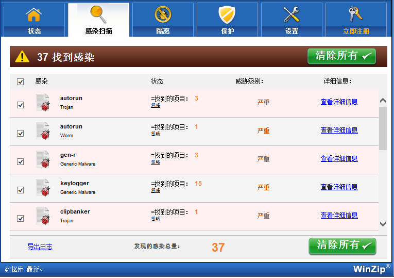This screenshot has width=394, height=278.
Task: Click the 忽略 link under clipbanker
Action: pos(156,219)
